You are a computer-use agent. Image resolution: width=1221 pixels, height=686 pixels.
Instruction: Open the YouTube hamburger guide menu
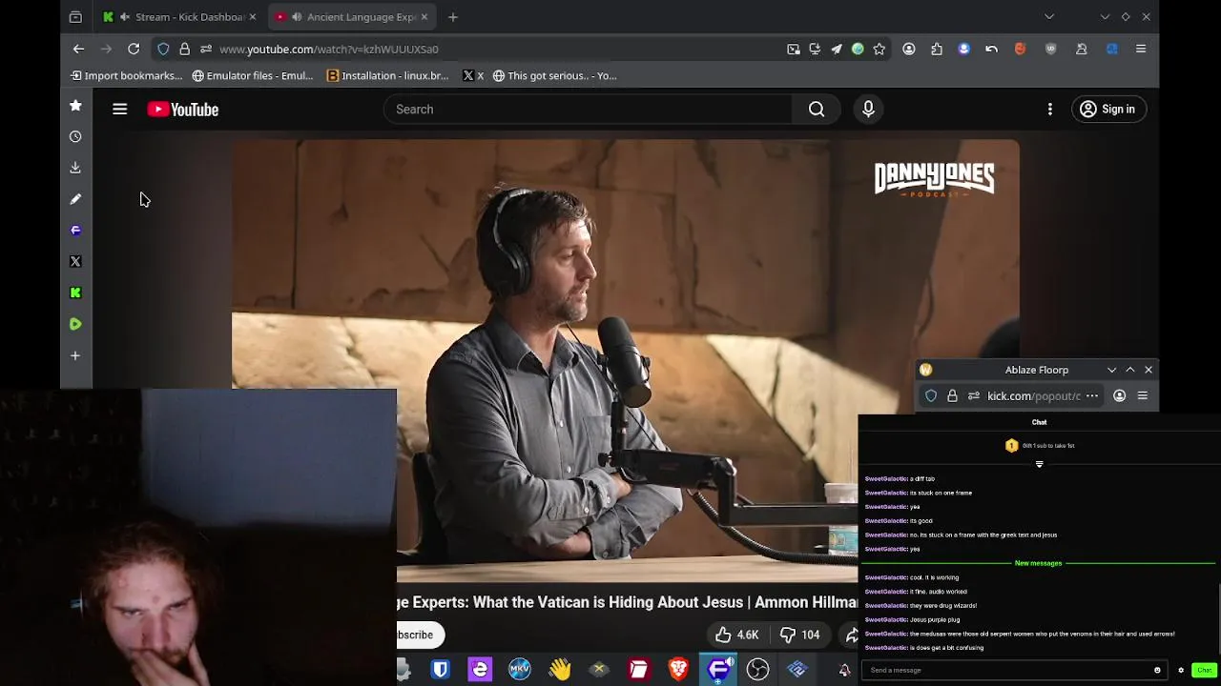(x=120, y=110)
